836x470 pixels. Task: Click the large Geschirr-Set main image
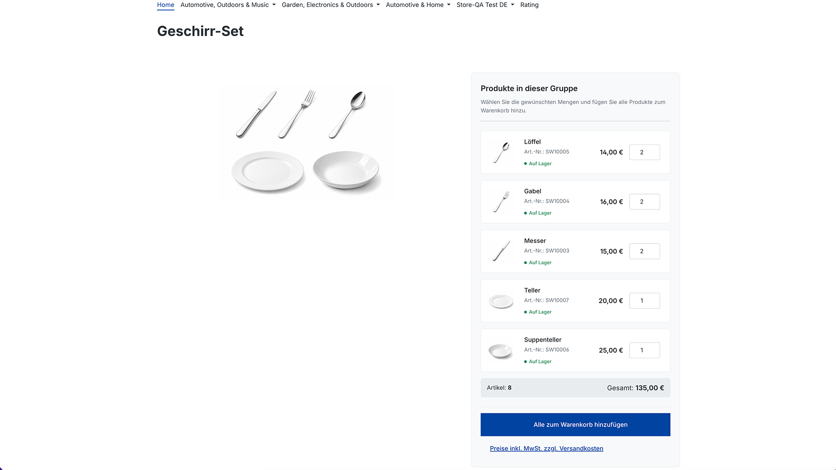[306, 143]
